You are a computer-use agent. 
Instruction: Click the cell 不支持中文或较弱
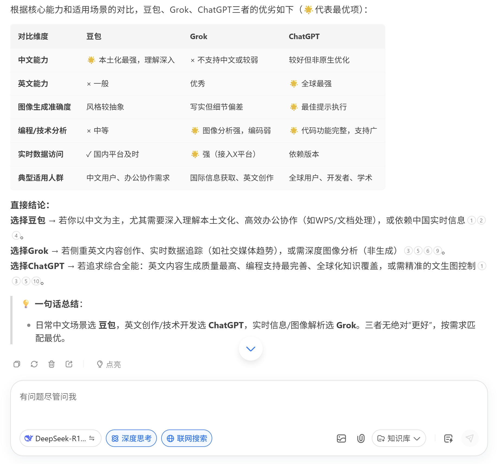[224, 60]
